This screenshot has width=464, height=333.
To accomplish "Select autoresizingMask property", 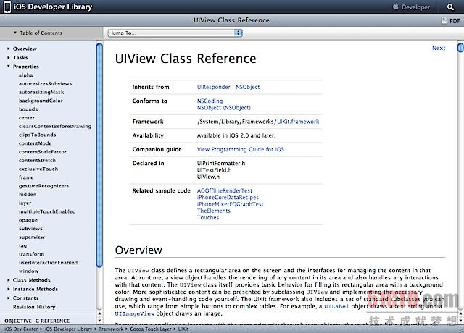I will point(41,92).
